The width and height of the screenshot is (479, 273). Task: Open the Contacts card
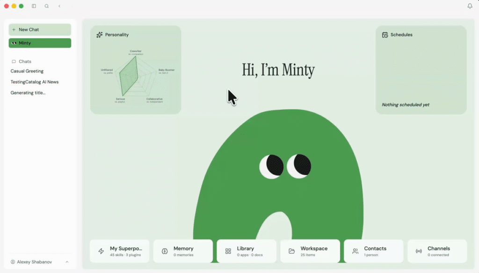(374, 251)
